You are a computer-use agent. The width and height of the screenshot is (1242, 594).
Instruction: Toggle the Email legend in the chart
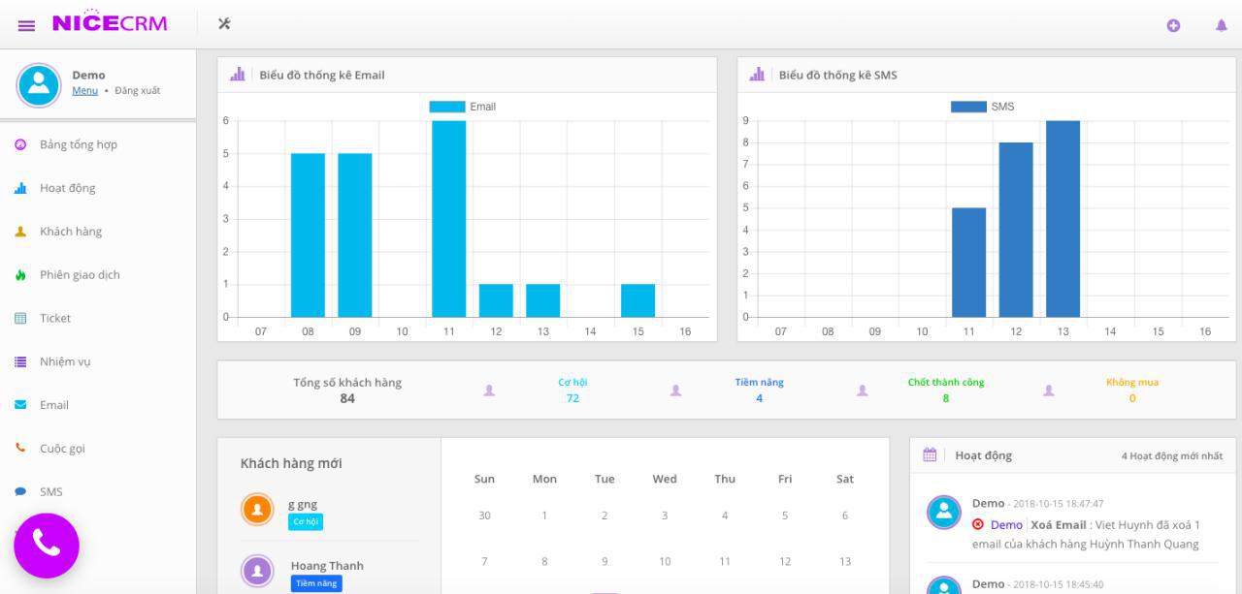click(x=463, y=107)
